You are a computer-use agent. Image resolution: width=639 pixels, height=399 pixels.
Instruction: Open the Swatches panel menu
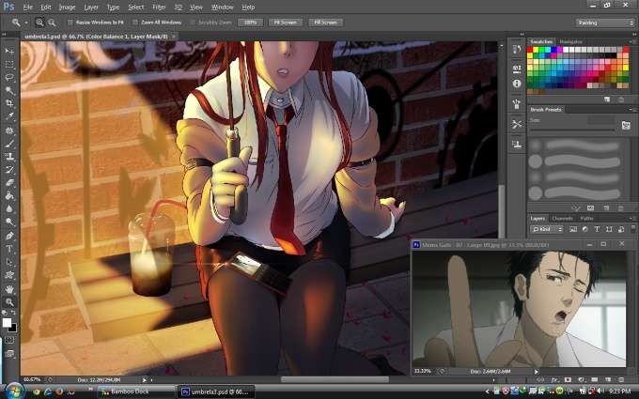[632, 41]
